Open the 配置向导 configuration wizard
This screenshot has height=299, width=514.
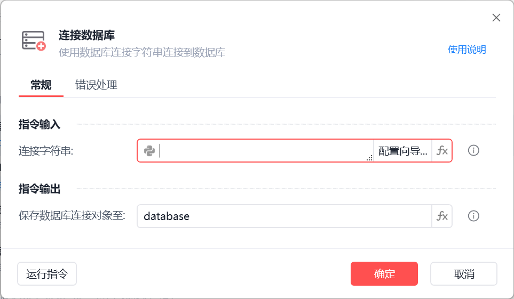403,151
